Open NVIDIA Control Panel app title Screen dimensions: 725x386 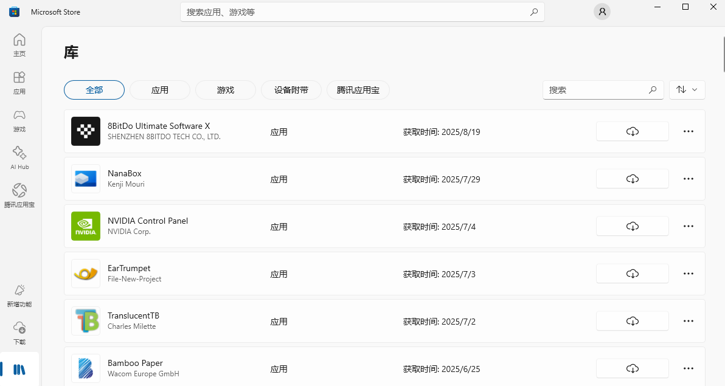(x=148, y=221)
